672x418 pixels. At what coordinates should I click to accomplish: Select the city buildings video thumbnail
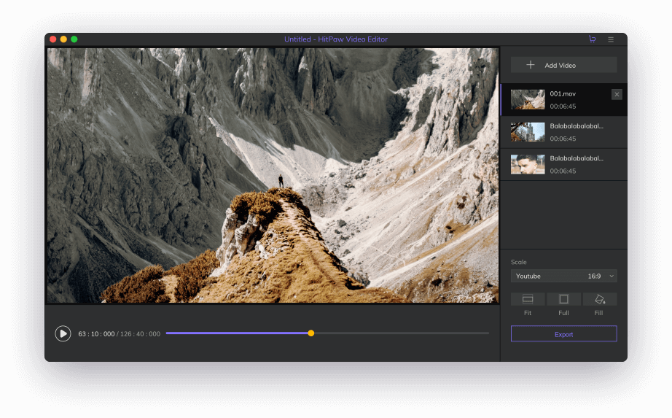click(x=528, y=132)
